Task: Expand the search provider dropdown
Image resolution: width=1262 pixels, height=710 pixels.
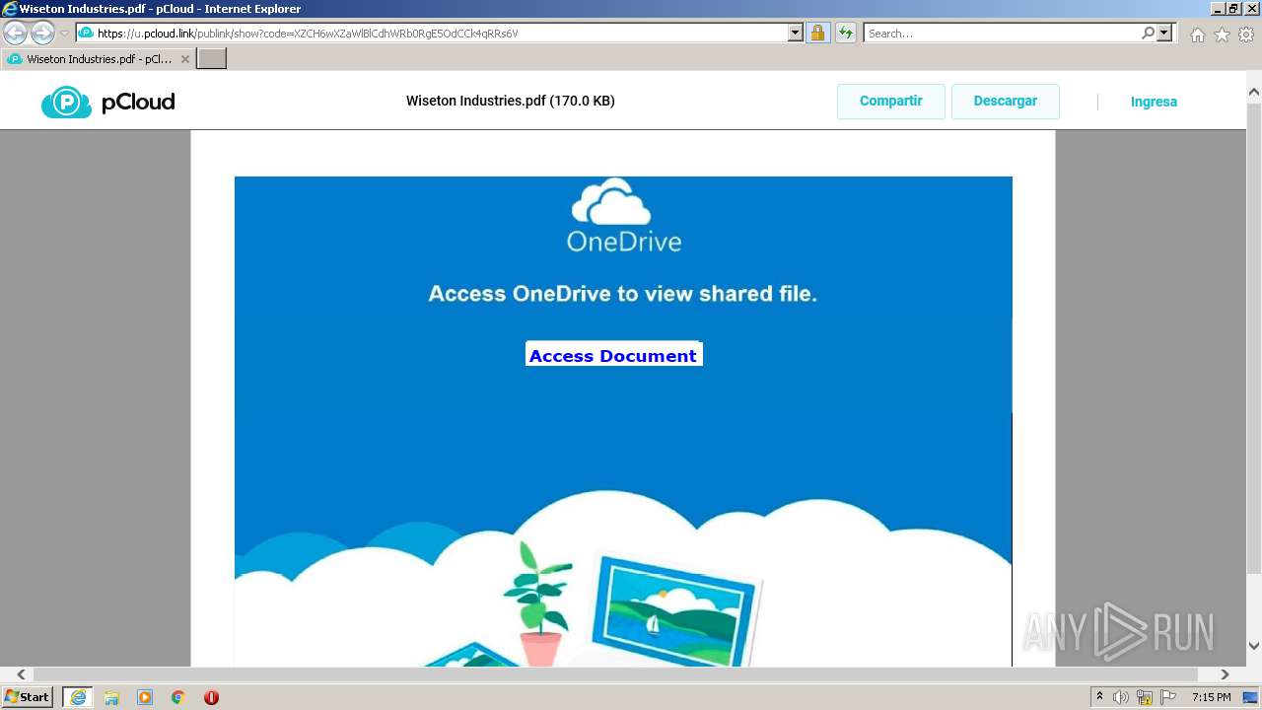Action: coord(1165,34)
